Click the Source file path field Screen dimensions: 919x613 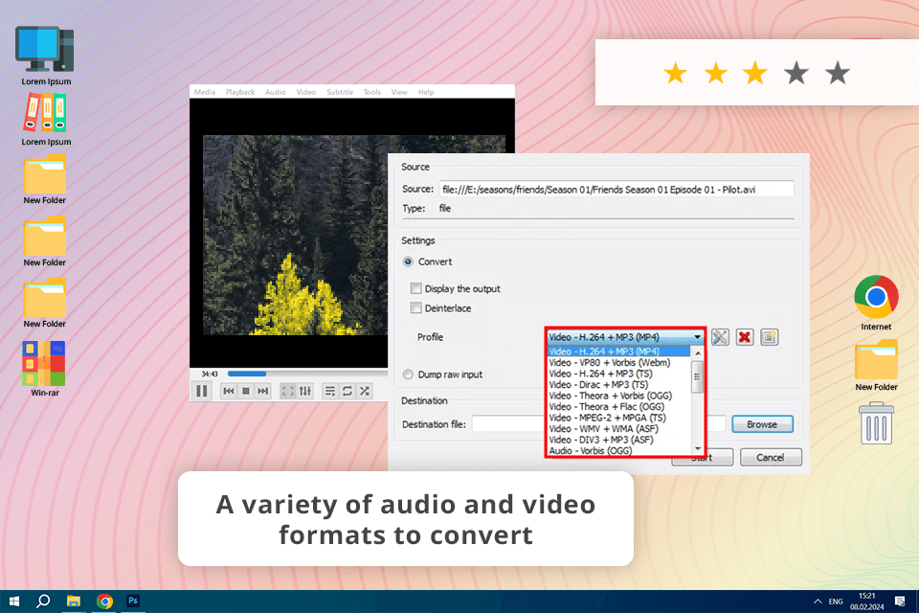click(x=616, y=189)
